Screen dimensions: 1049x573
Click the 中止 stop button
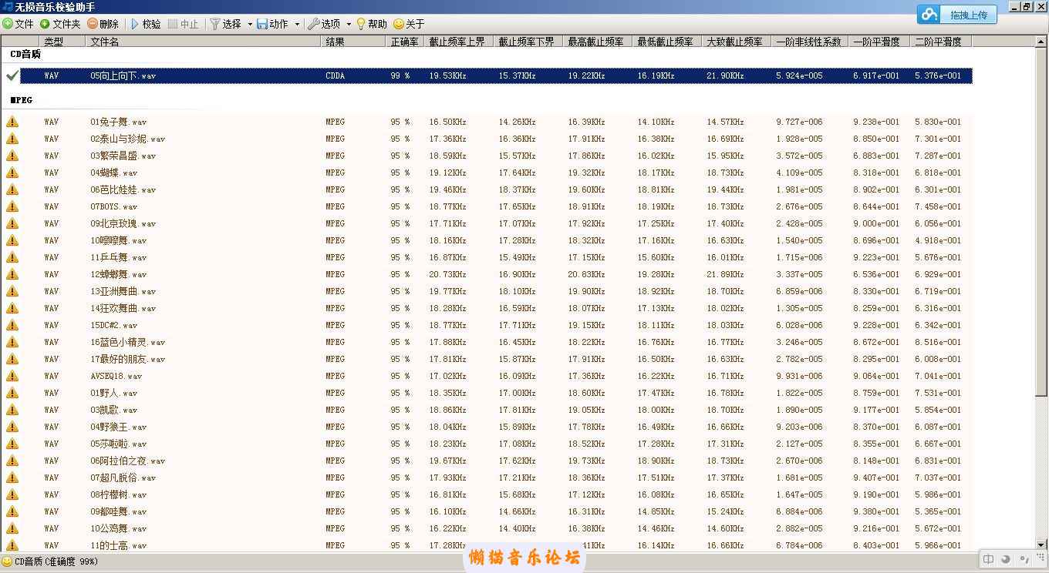pos(183,24)
